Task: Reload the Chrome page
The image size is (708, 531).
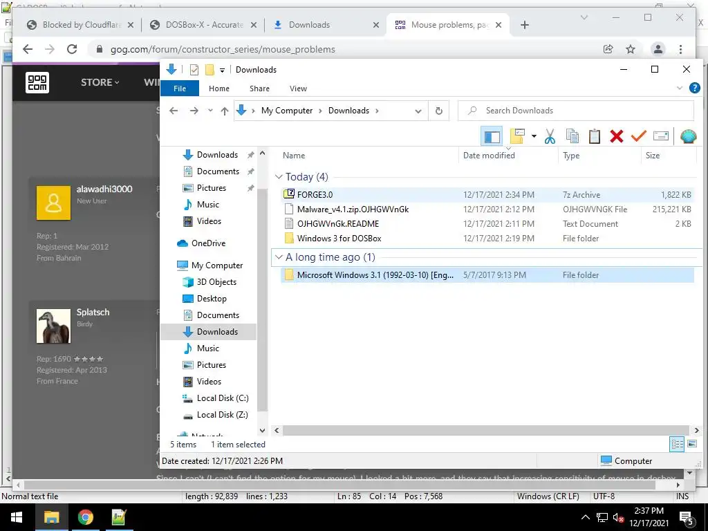Action: click(72, 49)
